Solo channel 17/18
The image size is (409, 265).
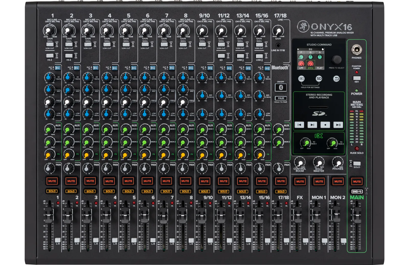click(x=281, y=191)
